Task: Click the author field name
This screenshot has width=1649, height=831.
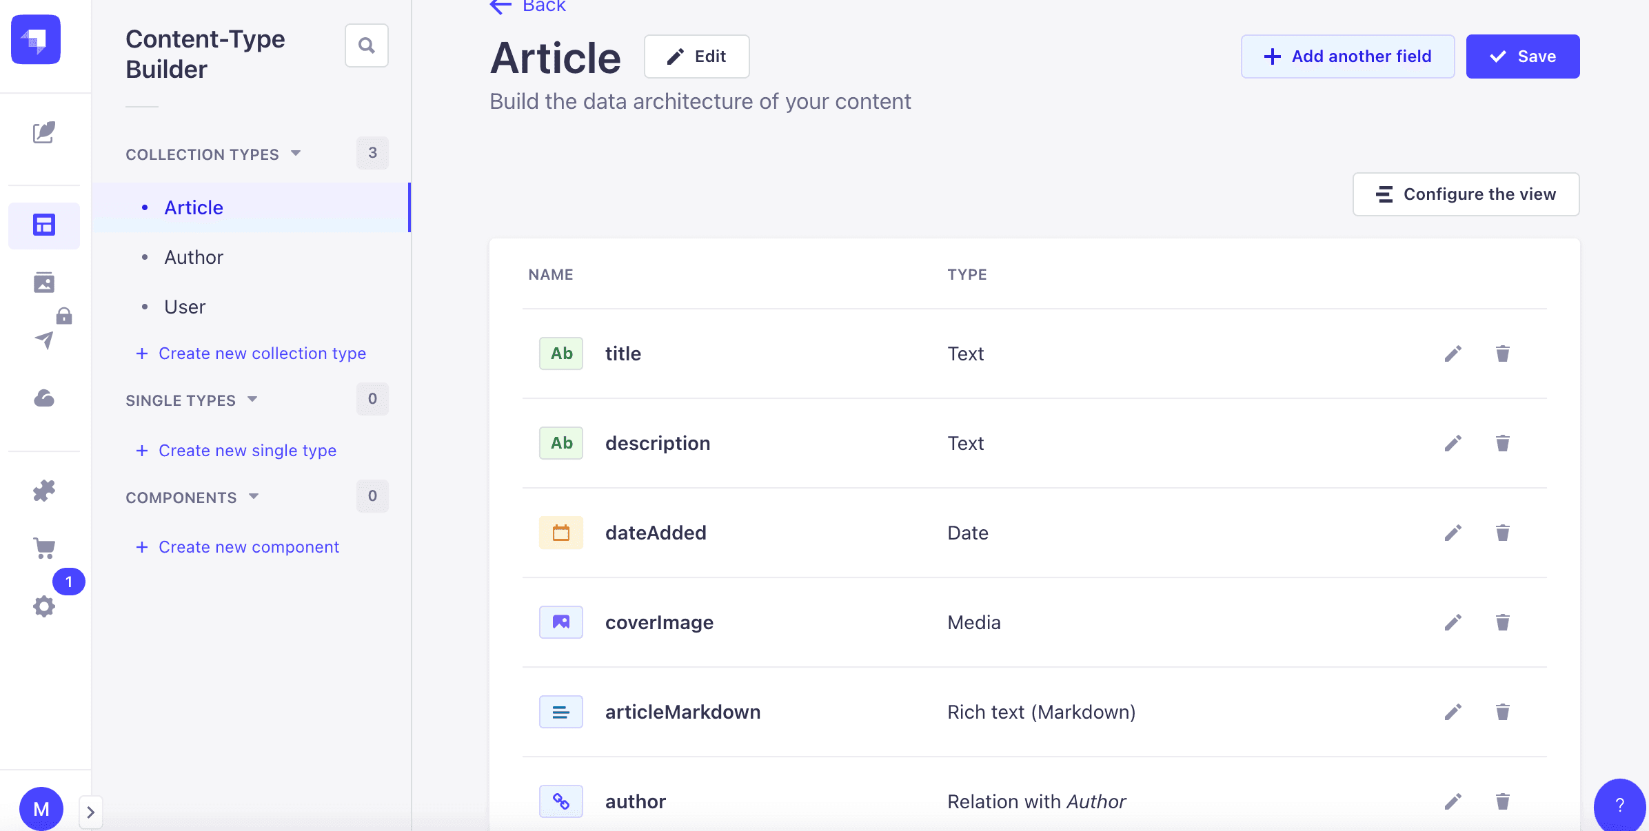Action: pyautogui.click(x=636, y=801)
